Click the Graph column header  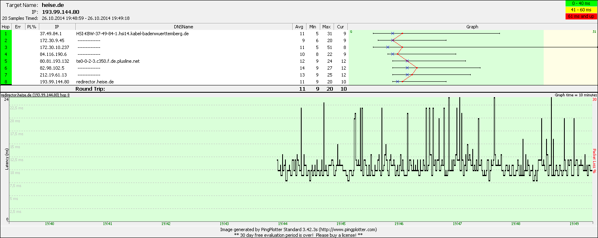pyautogui.click(x=472, y=27)
